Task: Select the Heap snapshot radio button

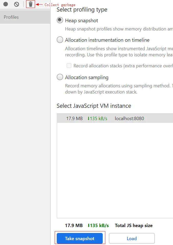Action: pyautogui.click(x=60, y=20)
